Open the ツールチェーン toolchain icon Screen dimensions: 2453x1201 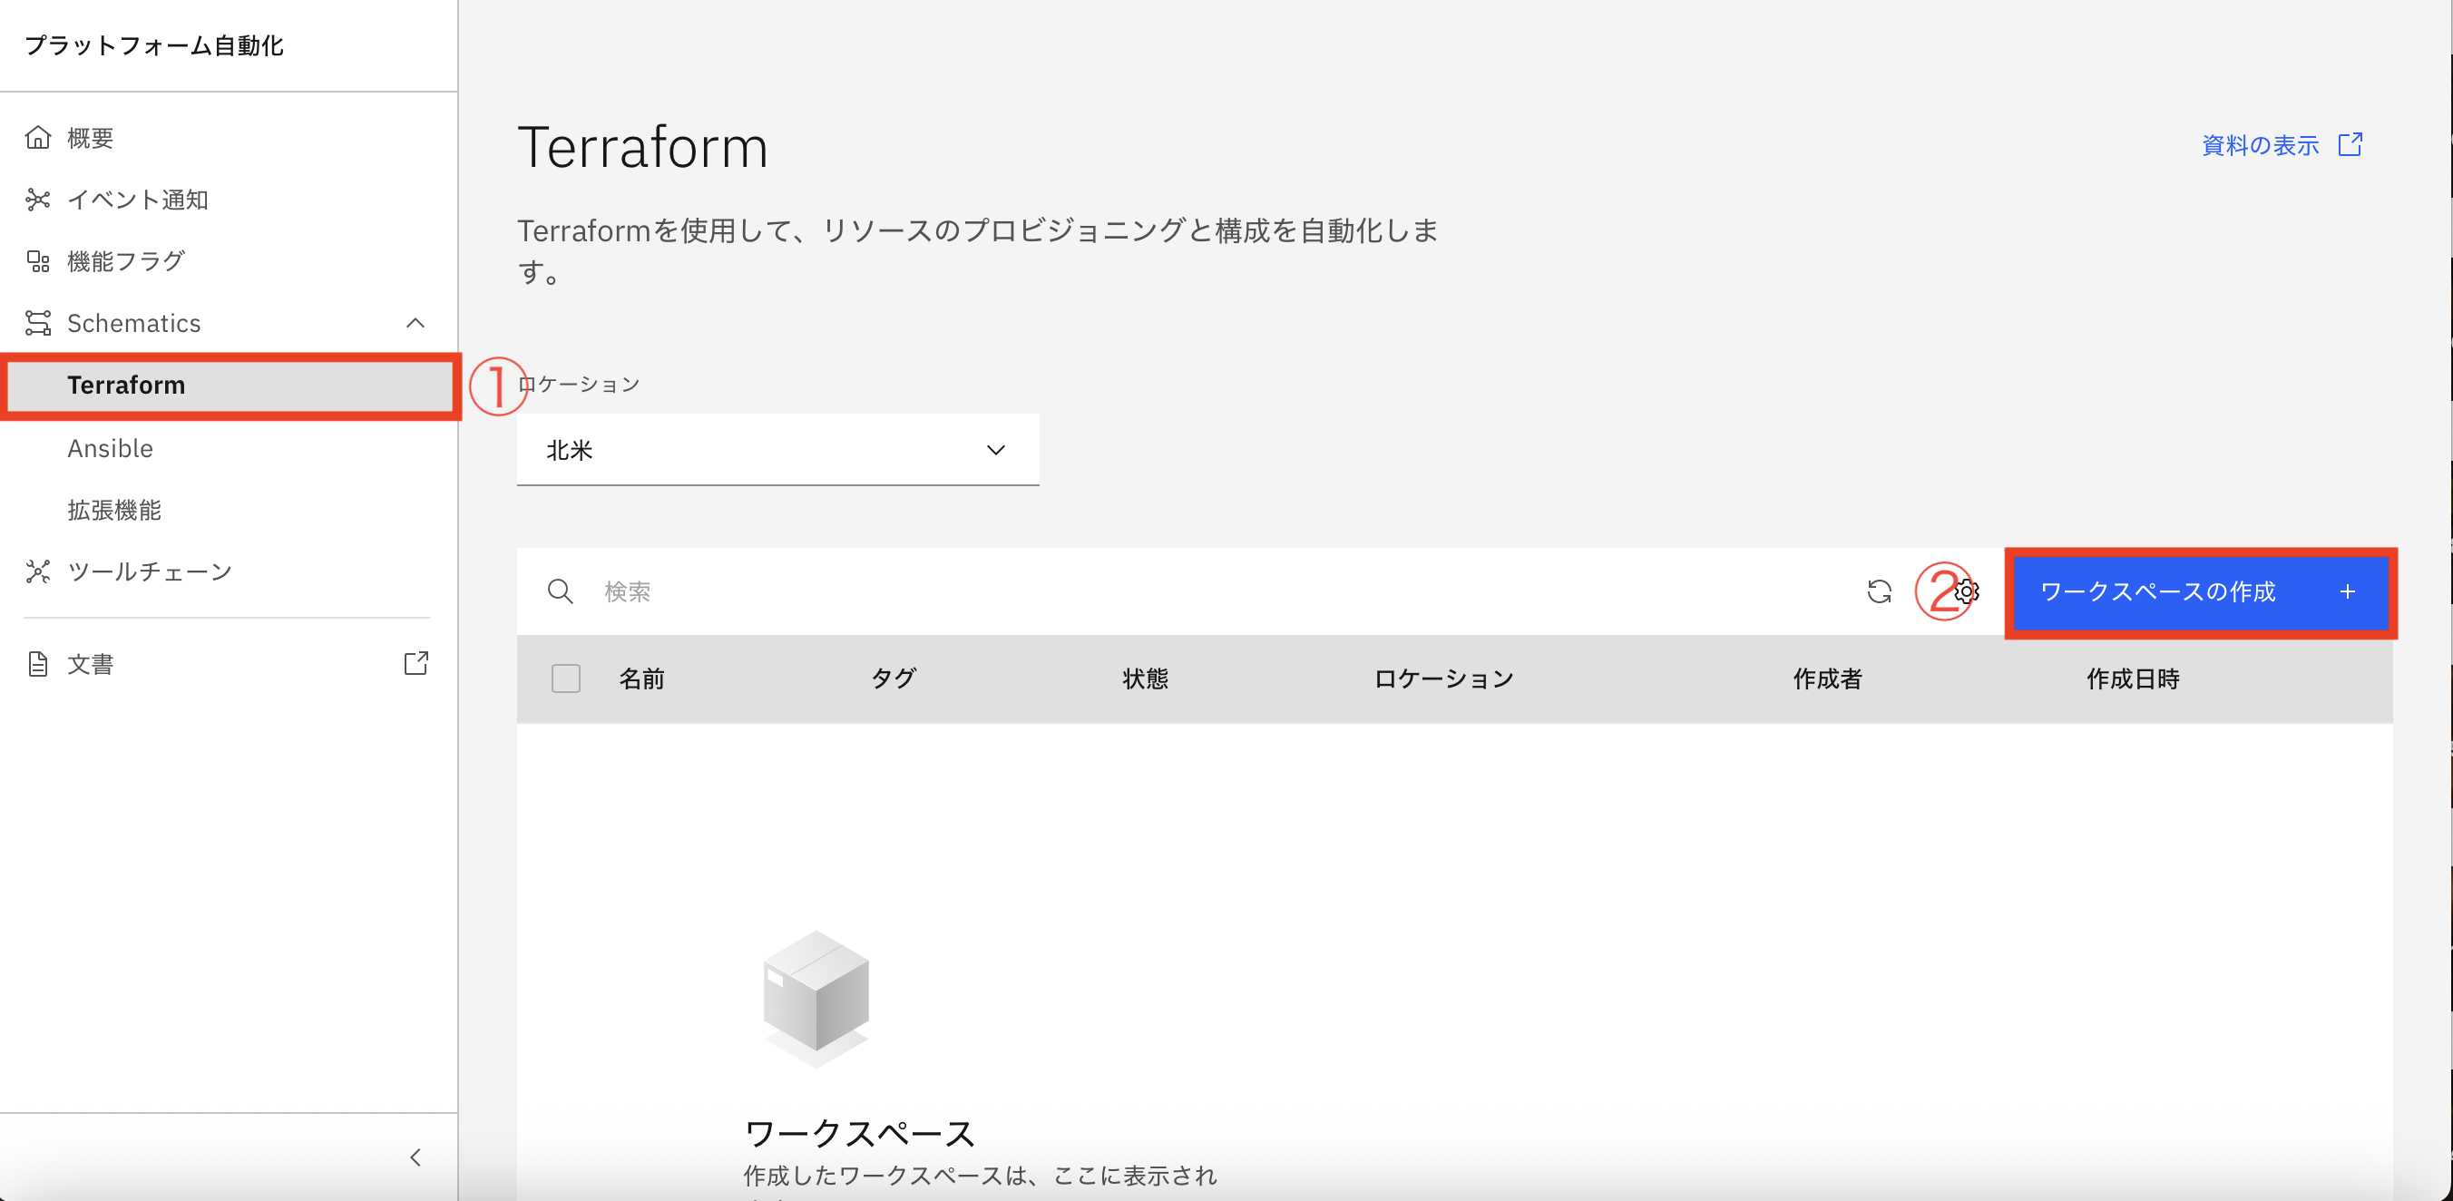point(38,571)
